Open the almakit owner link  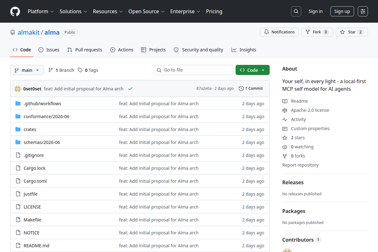pyautogui.click(x=29, y=32)
